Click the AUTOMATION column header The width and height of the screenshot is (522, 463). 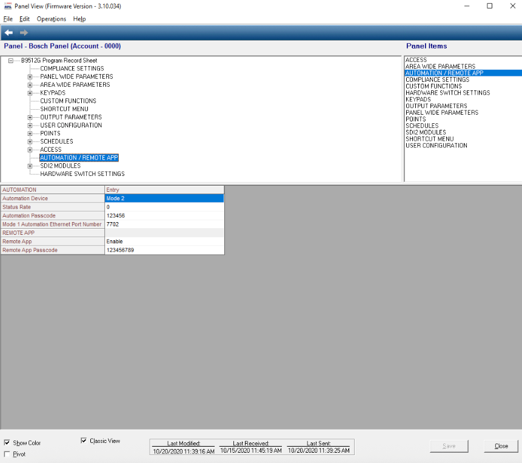pos(53,189)
